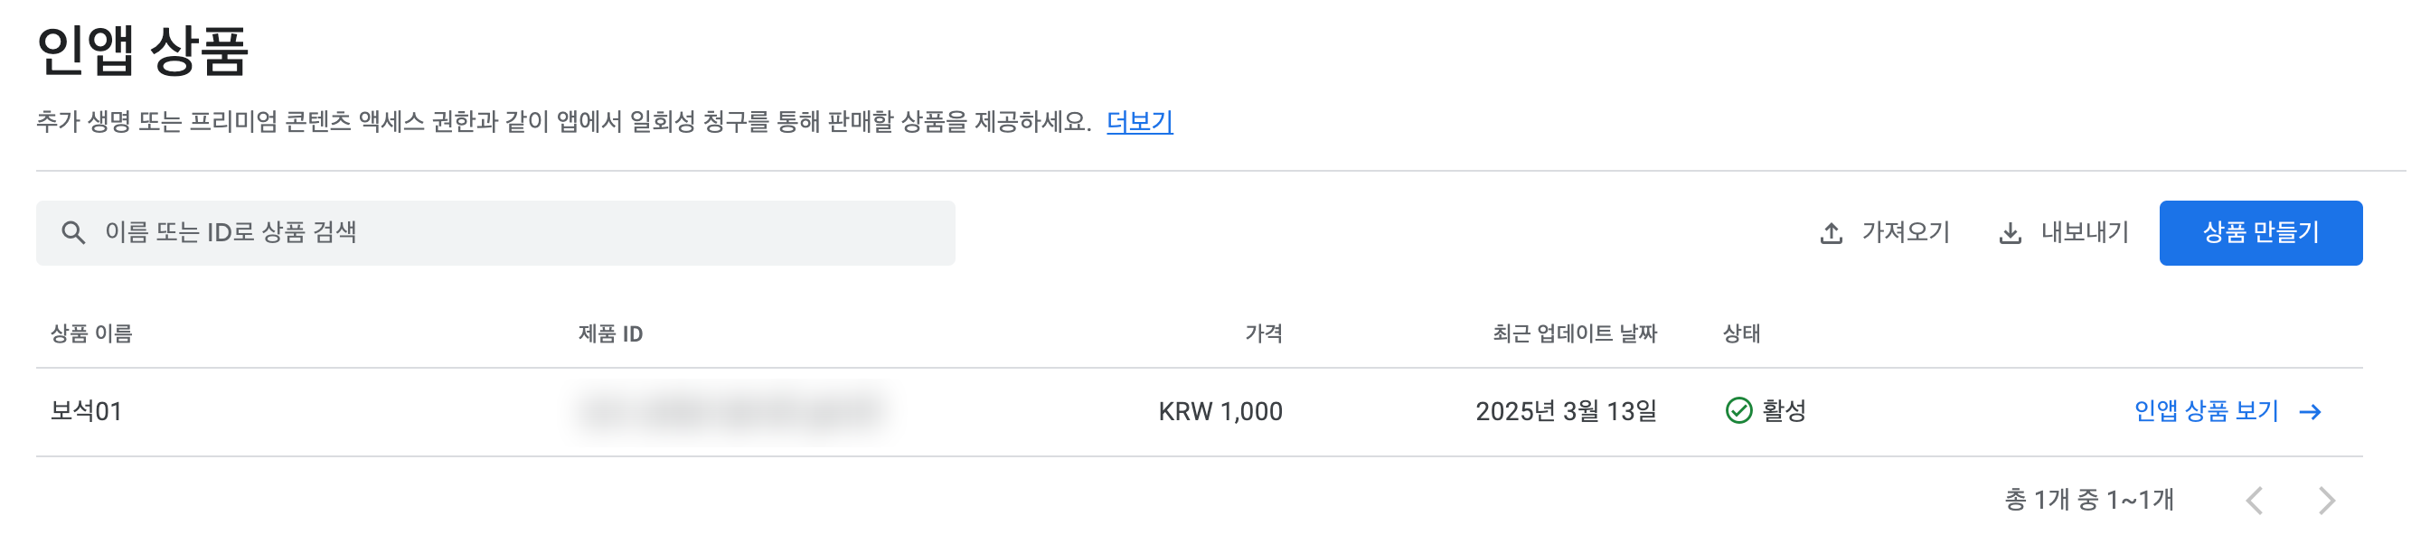Screen dimensions: 2430x544
Task: Click the upload arrow icon next to 가져오기 label
Action: (x=1831, y=232)
